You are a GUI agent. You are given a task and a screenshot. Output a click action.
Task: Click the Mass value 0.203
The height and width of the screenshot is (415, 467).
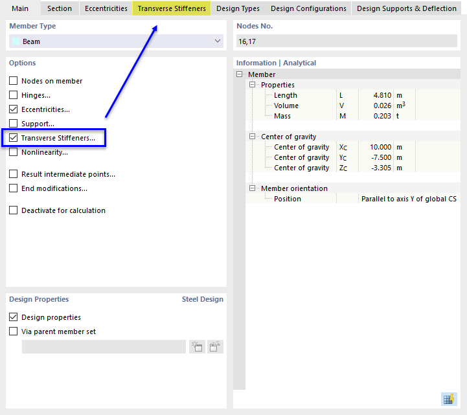(x=382, y=116)
